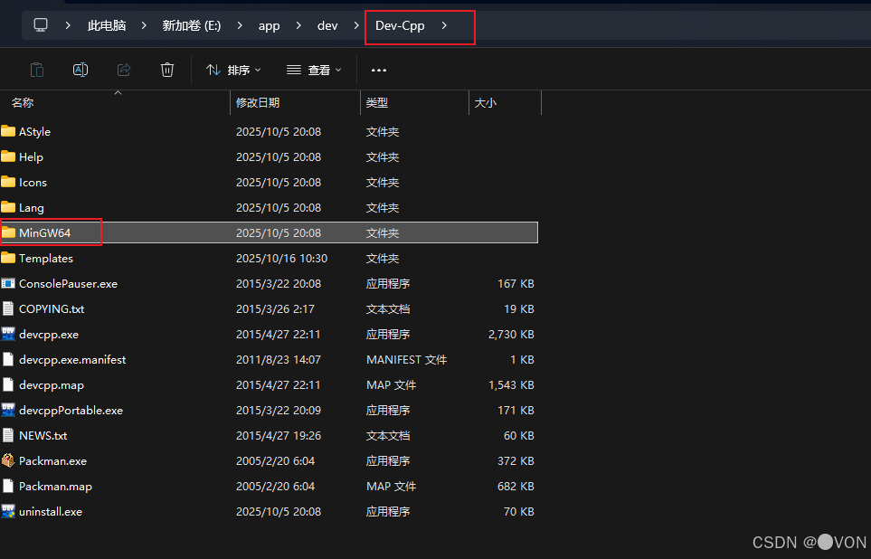Viewport: 871px width, 559px height.
Task: Expand the chevron after dev breadcrumb
Action: pyautogui.click(x=356, y=25)
